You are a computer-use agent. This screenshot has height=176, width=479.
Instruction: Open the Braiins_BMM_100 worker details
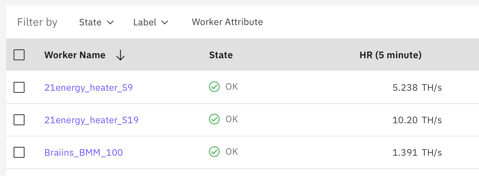pyautogui.click(x=83, y=153)
